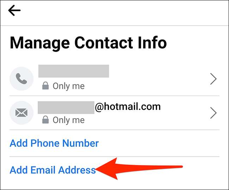Tap the phone handset icon
This screenshot has width=229, height=190.
21,79
